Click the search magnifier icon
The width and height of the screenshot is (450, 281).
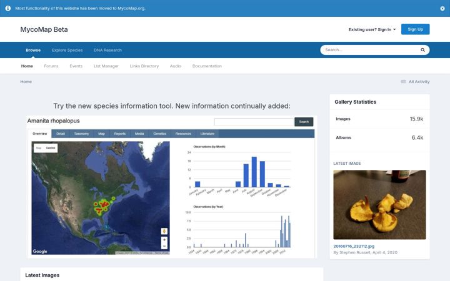pos(422,50)
